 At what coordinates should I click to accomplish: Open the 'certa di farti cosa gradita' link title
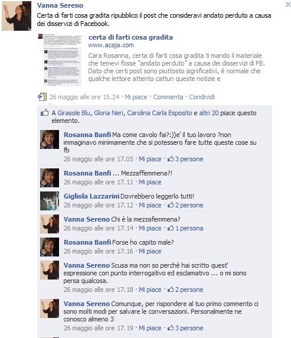point(130,37)
